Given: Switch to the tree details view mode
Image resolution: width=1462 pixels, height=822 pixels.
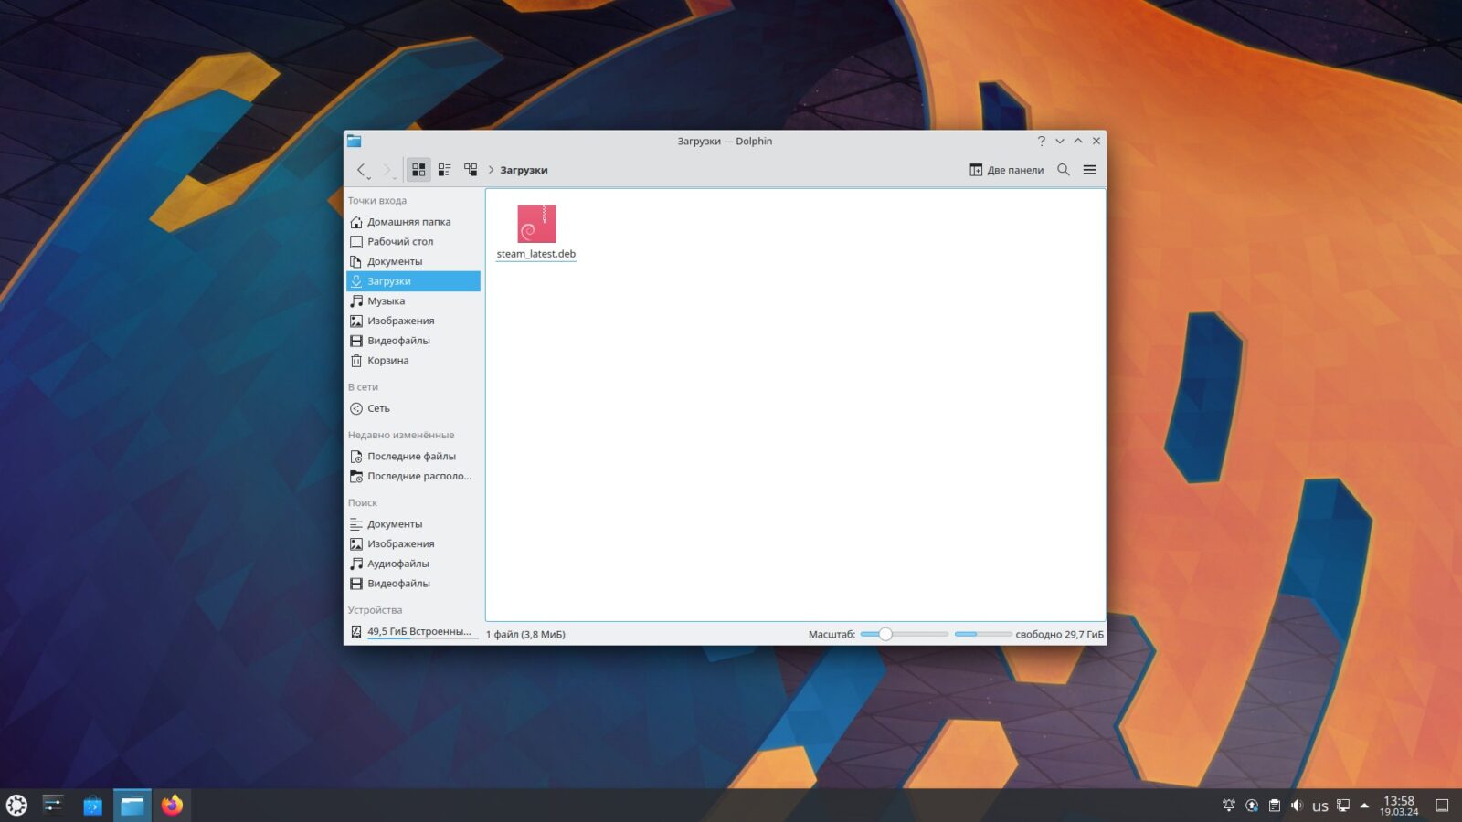Looking at the screenshot, I should point(470,169).
